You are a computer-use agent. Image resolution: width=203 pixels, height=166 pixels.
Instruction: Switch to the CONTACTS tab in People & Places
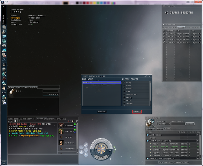(x=151, y=129)
